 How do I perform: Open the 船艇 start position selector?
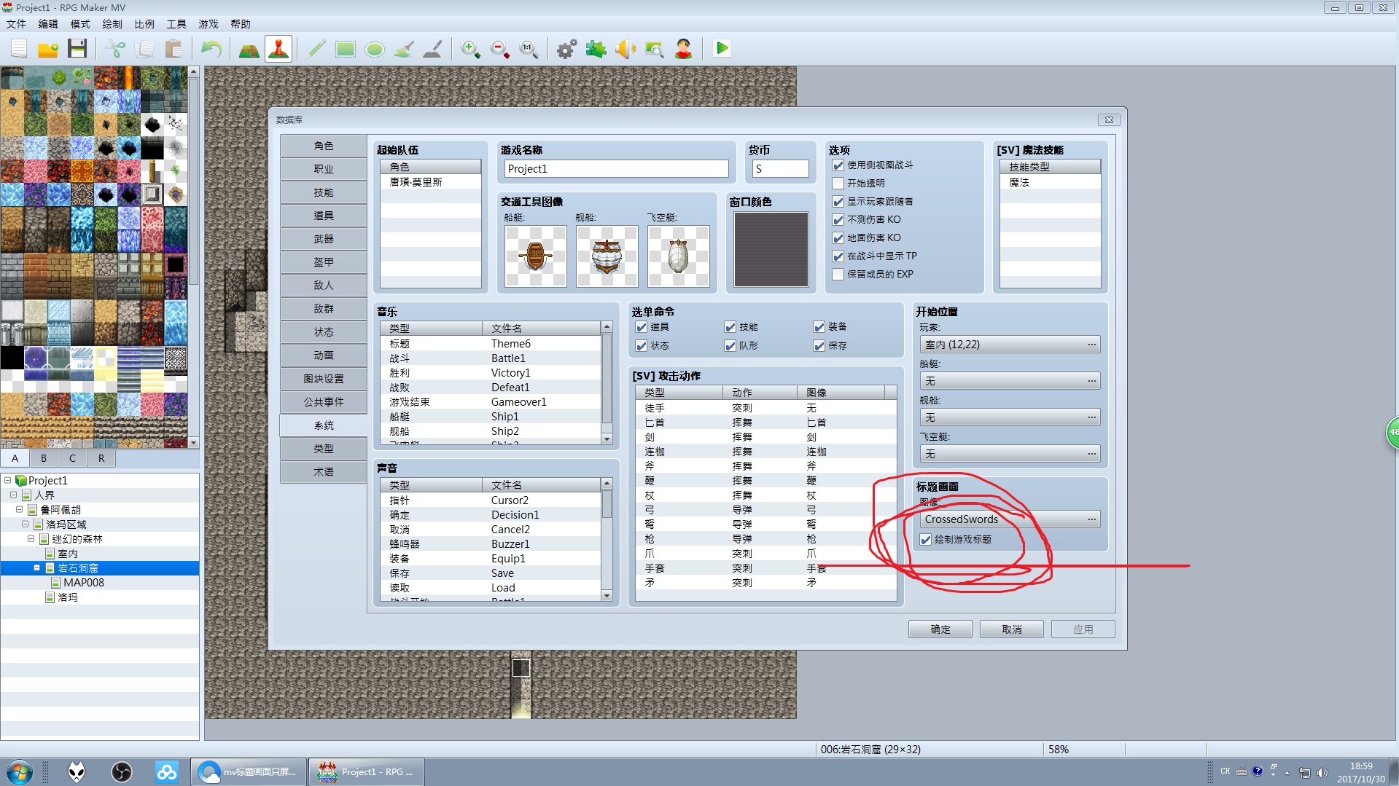click(x=1010, y=381)
